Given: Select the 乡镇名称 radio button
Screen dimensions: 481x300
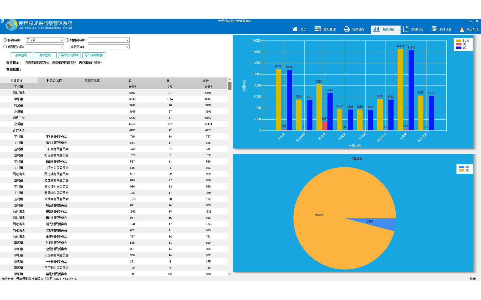Looking at the screenshot, I should pyautogui.click(x=5, y=40).
